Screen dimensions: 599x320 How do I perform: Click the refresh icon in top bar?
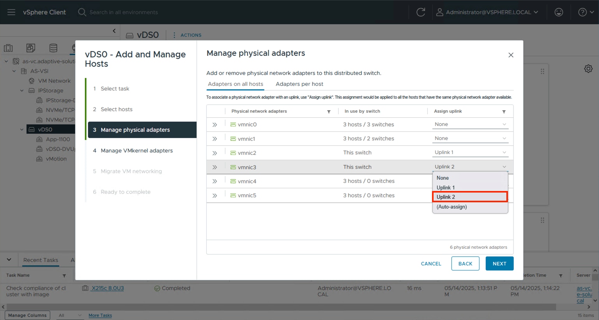(x=421, y=12)
